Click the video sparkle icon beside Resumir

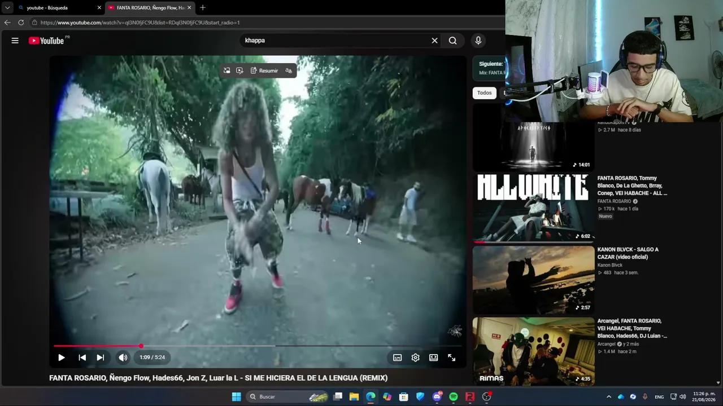239,71
